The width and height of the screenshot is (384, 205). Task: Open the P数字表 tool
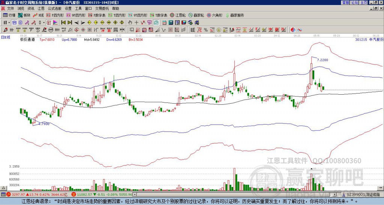click(x=97, y=15)
